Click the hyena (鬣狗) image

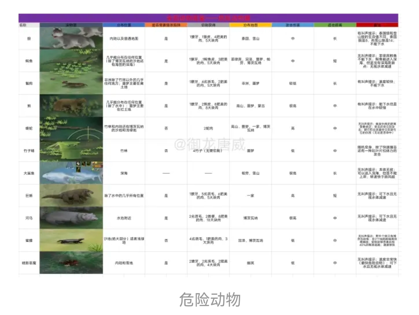pos(71,83)
